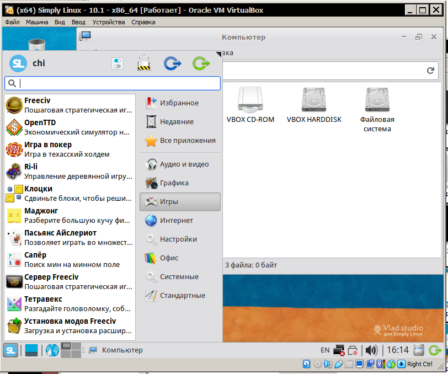Select the Аудио и видео category
448x374 pixels.
tap(180, 164)
